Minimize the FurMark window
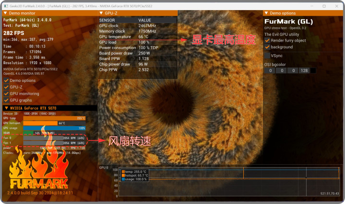The height and width of the screenshot is (204, 345). coord(310,6)
